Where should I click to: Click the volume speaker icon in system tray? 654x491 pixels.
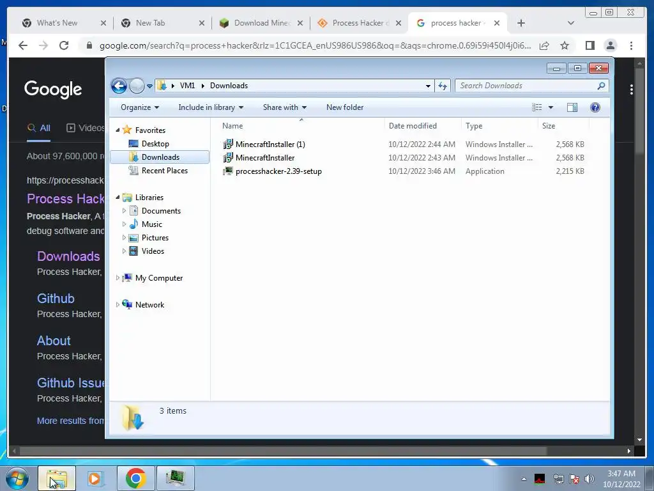(x=589, y=479)
